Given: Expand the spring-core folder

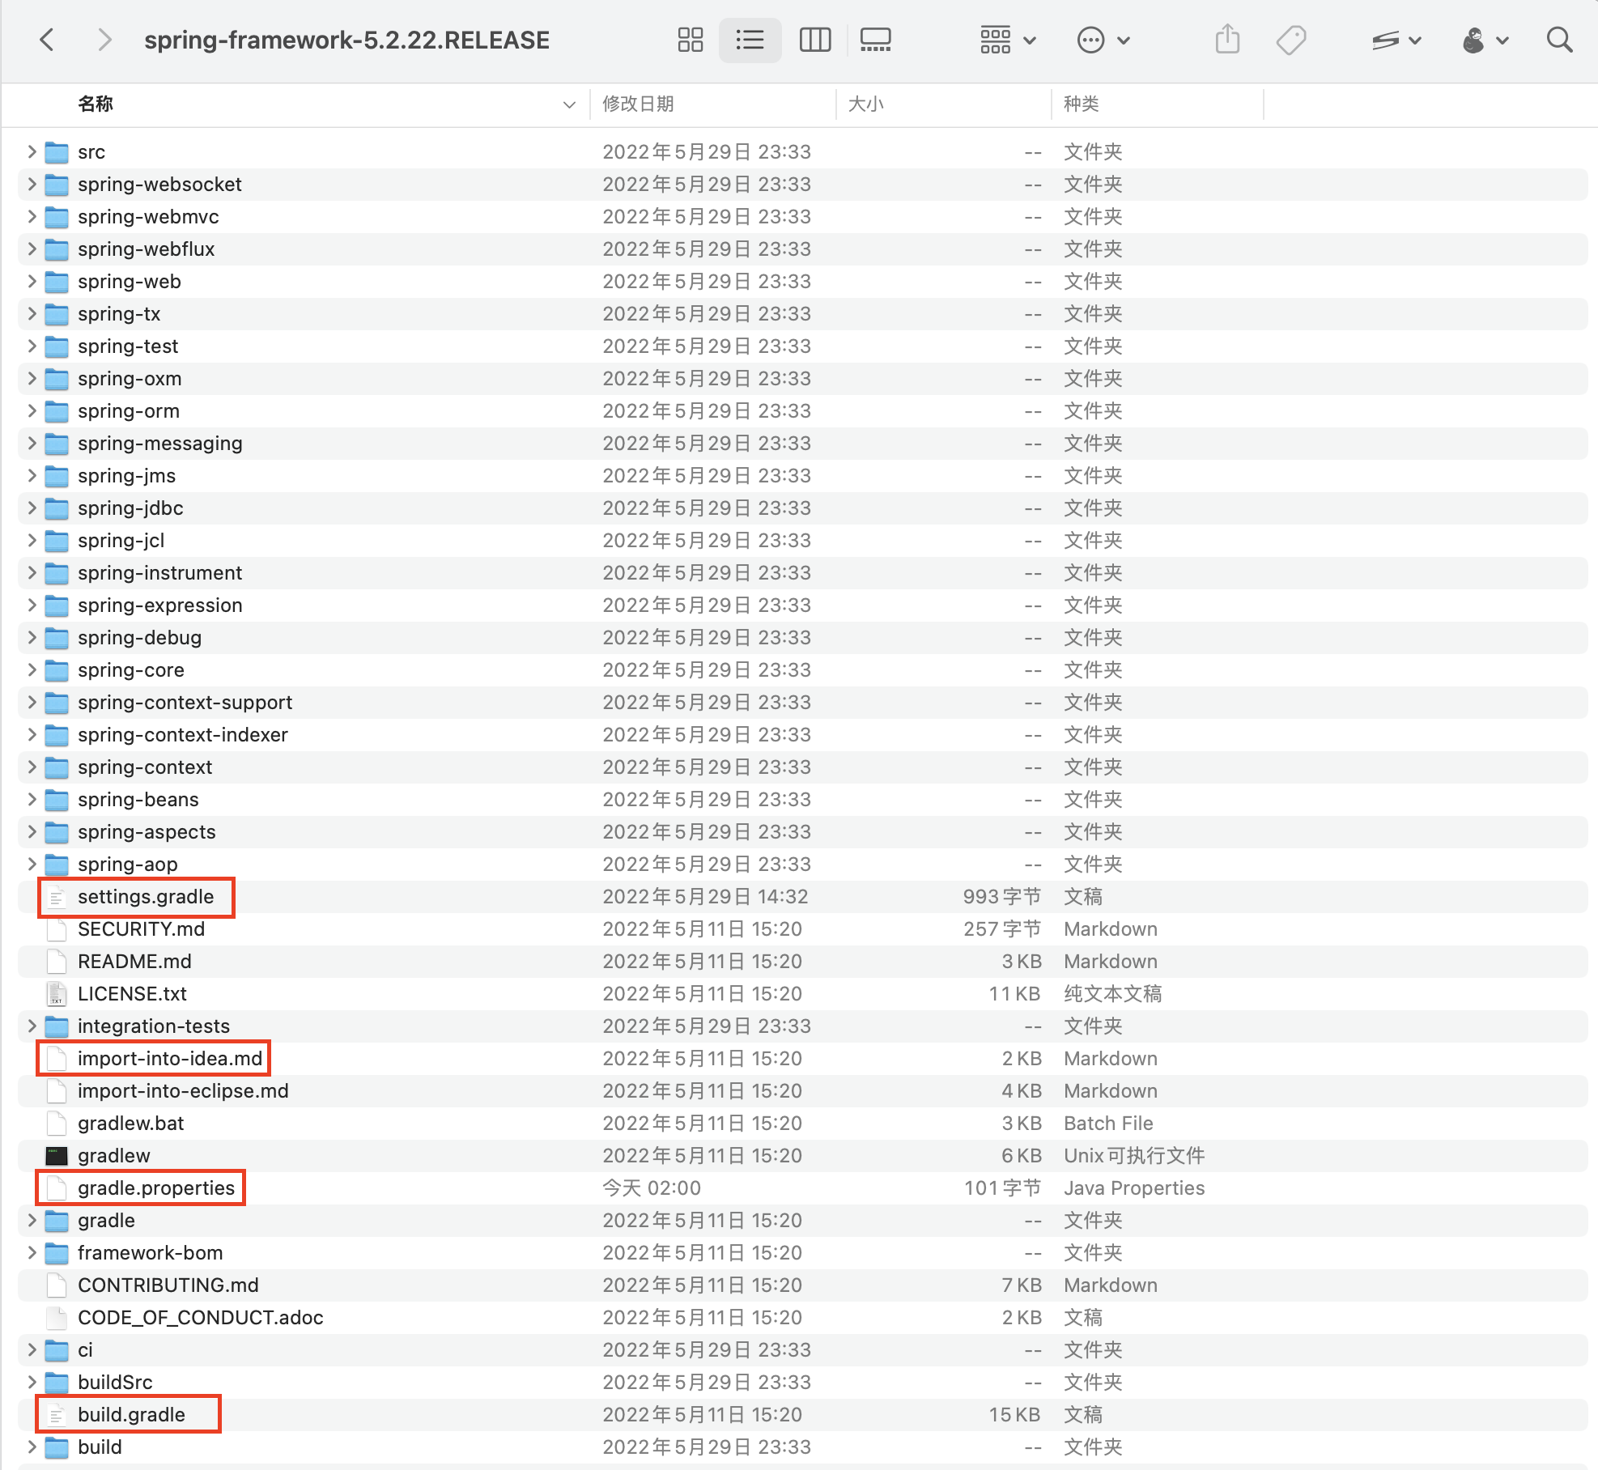Looking at the screenshot, I should [32, 669].
